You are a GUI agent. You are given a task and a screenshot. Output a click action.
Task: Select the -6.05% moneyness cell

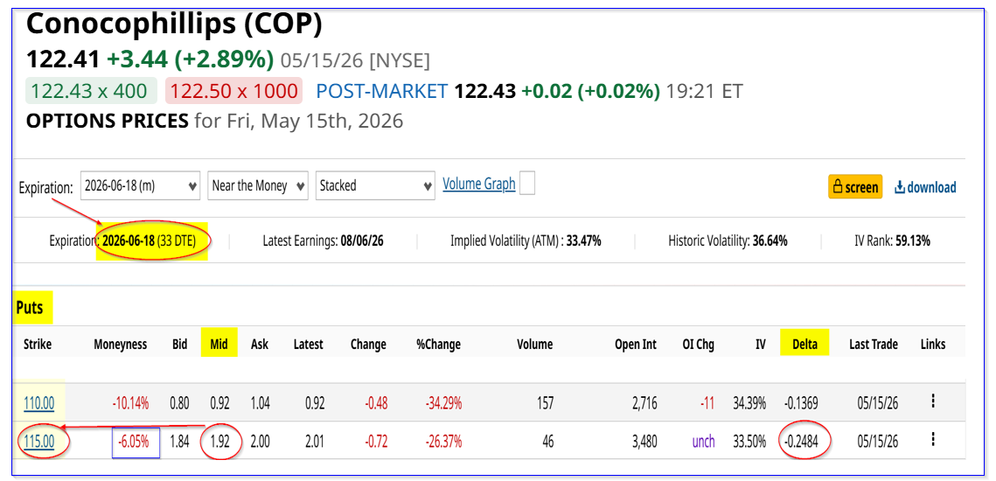tap(136, 442)
